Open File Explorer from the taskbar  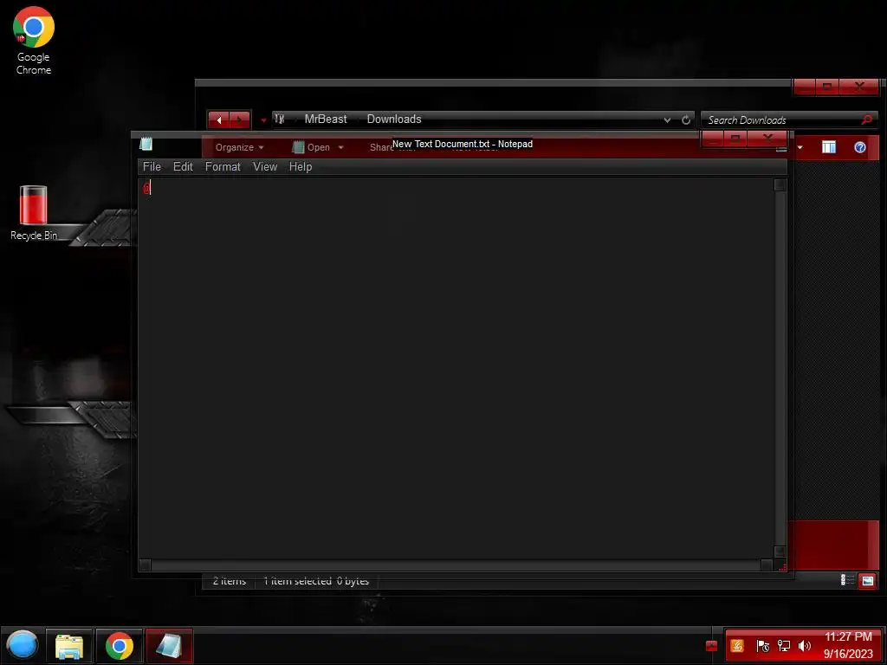click(x=69, y=646)
